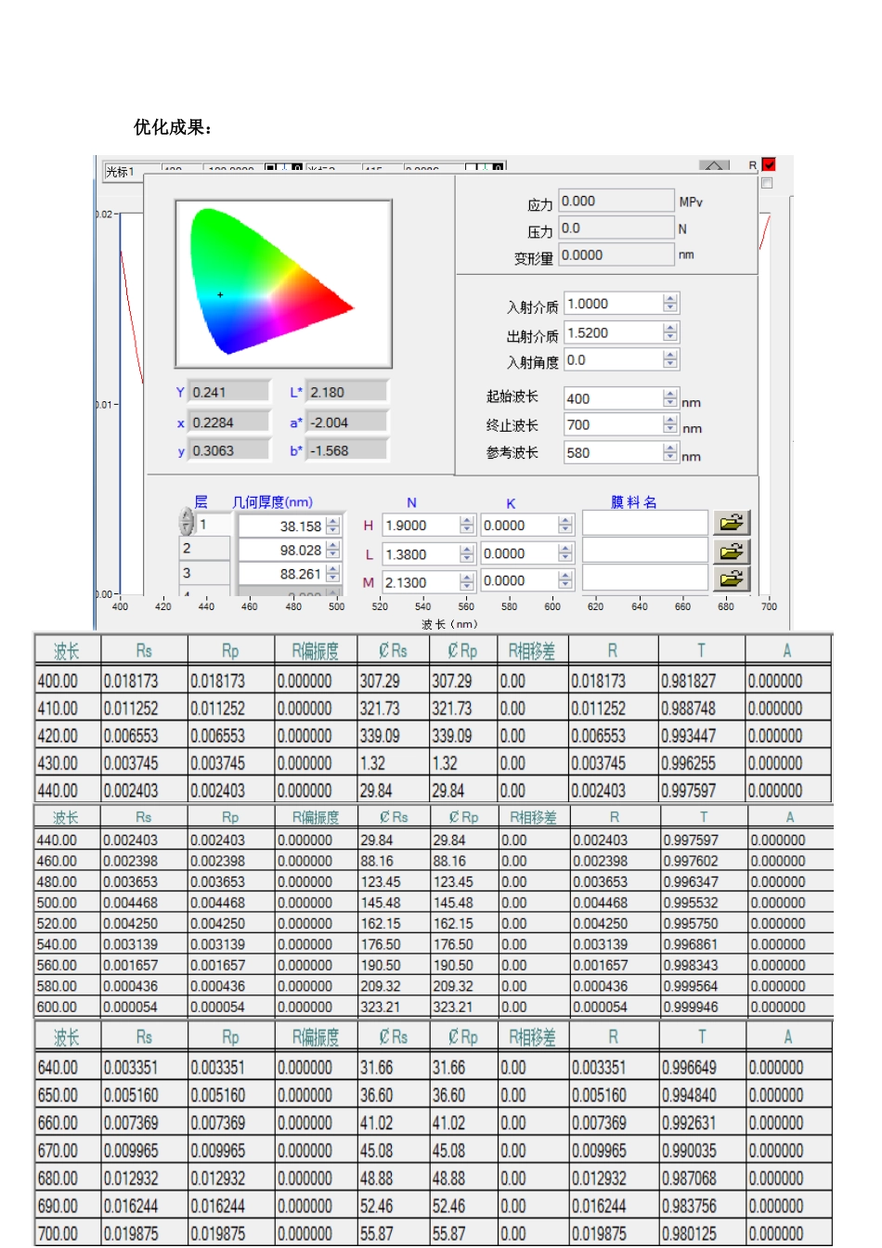Click the wavelength cell 580.00
The image size is (882, 1248).
(67, 986)
